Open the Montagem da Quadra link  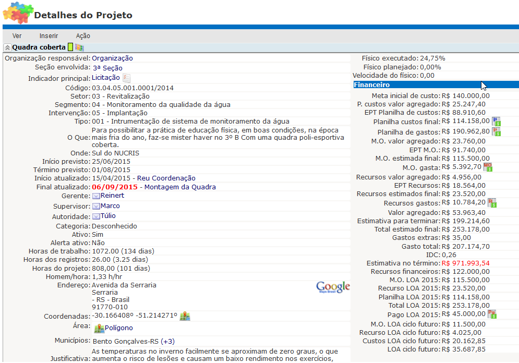pyautogui.click(x=180, y=187)
